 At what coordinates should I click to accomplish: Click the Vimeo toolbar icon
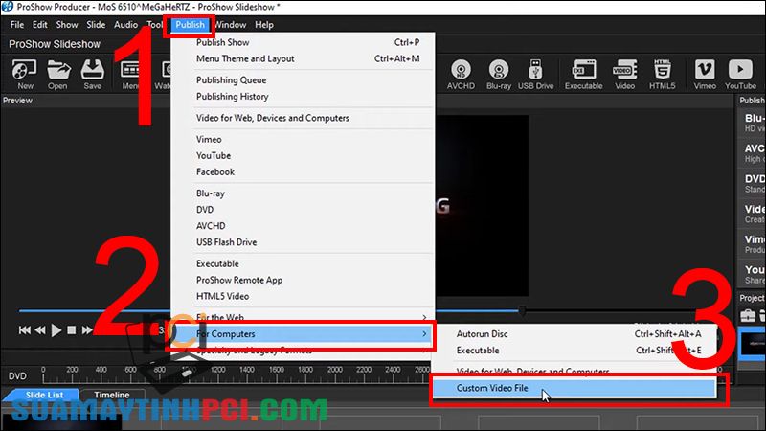pyautogui.click(x=705, y=74)
